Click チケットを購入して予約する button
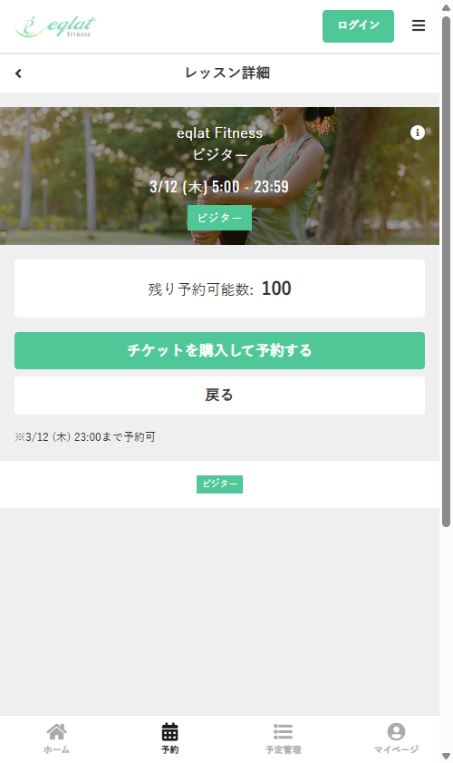 click(x=219, y=350)
